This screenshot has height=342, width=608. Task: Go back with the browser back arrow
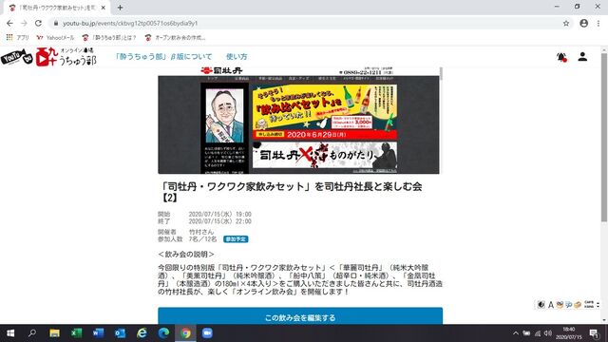(9, 23)
